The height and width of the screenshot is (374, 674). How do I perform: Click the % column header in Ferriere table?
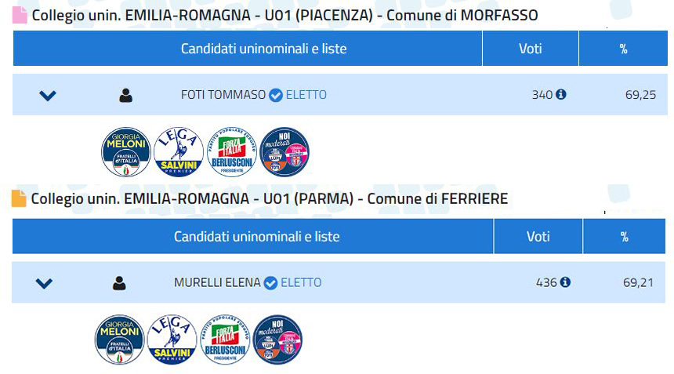coord(624,237)
